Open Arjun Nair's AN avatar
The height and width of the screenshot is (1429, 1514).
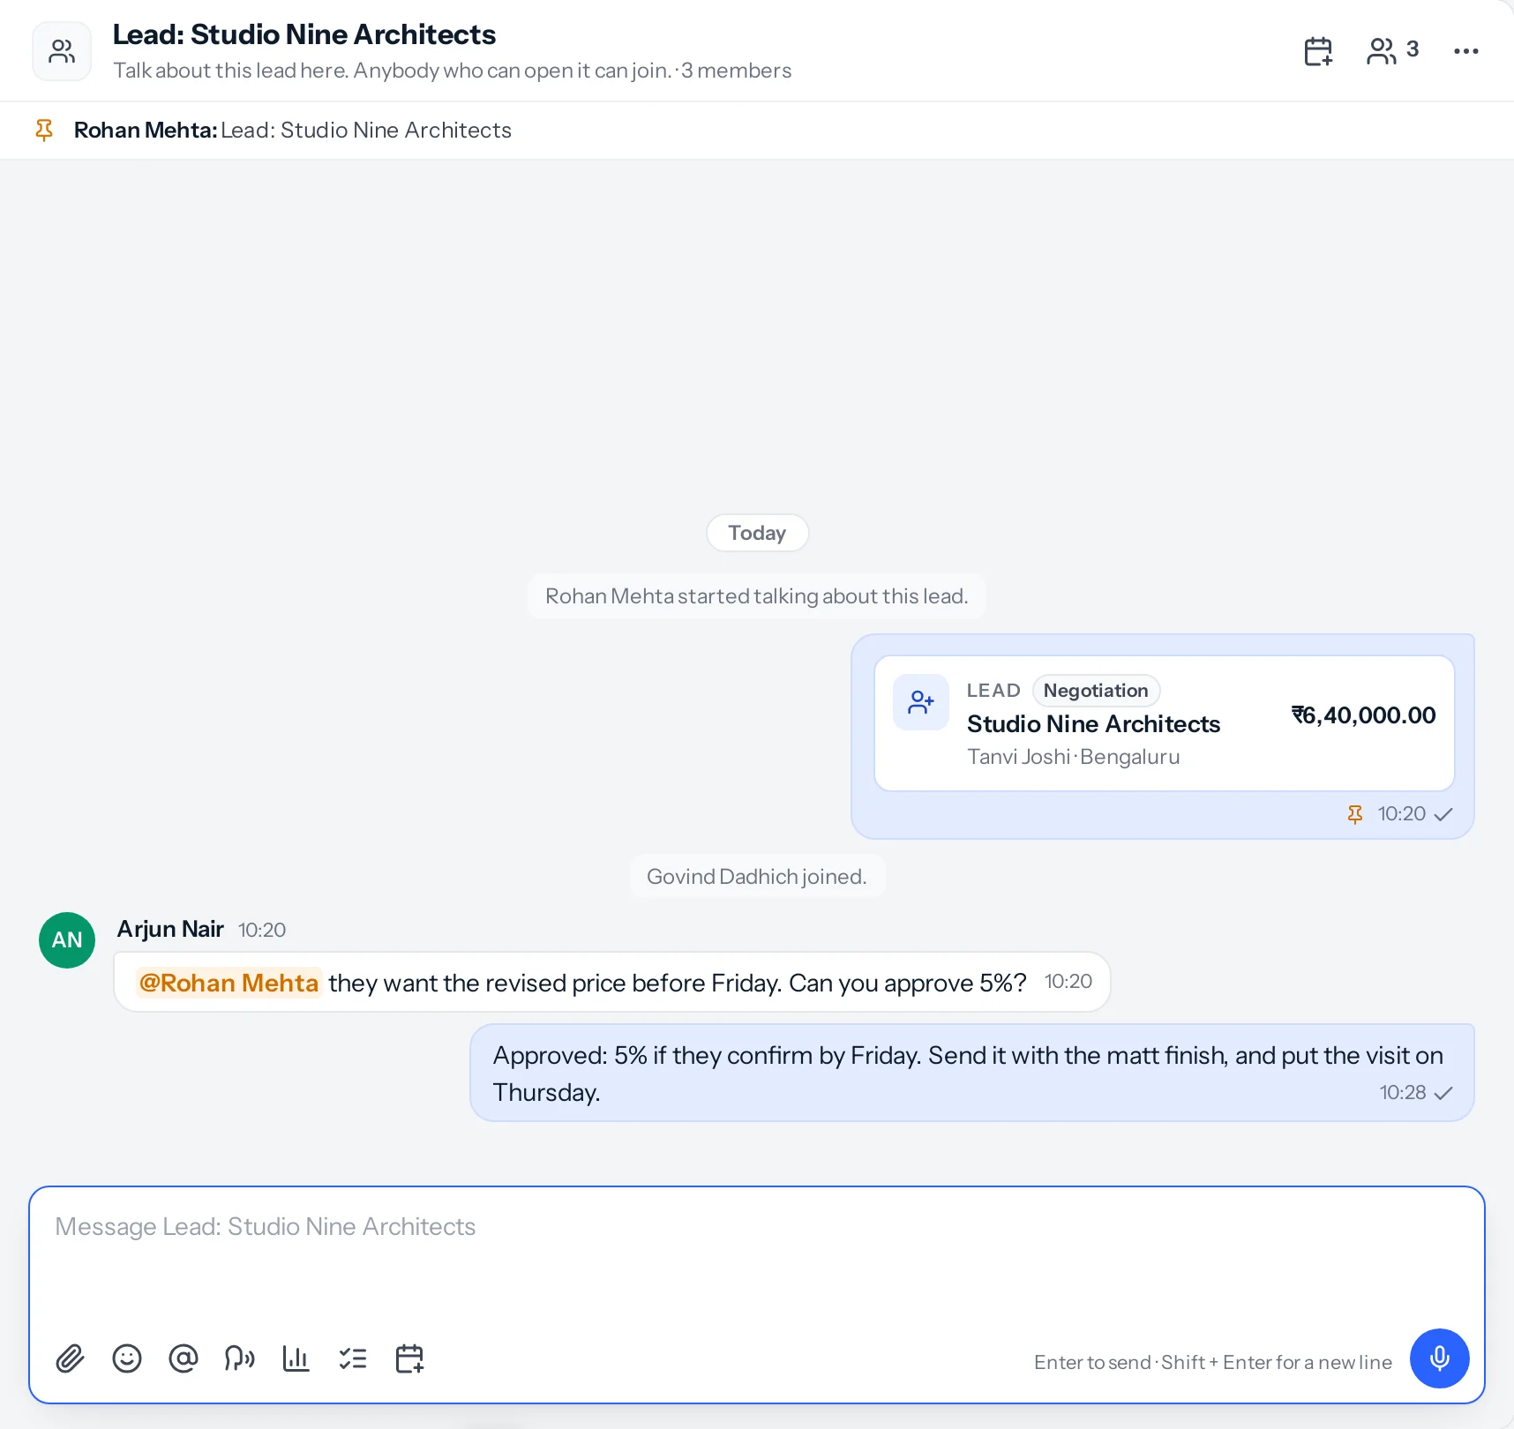coord(67,940)
